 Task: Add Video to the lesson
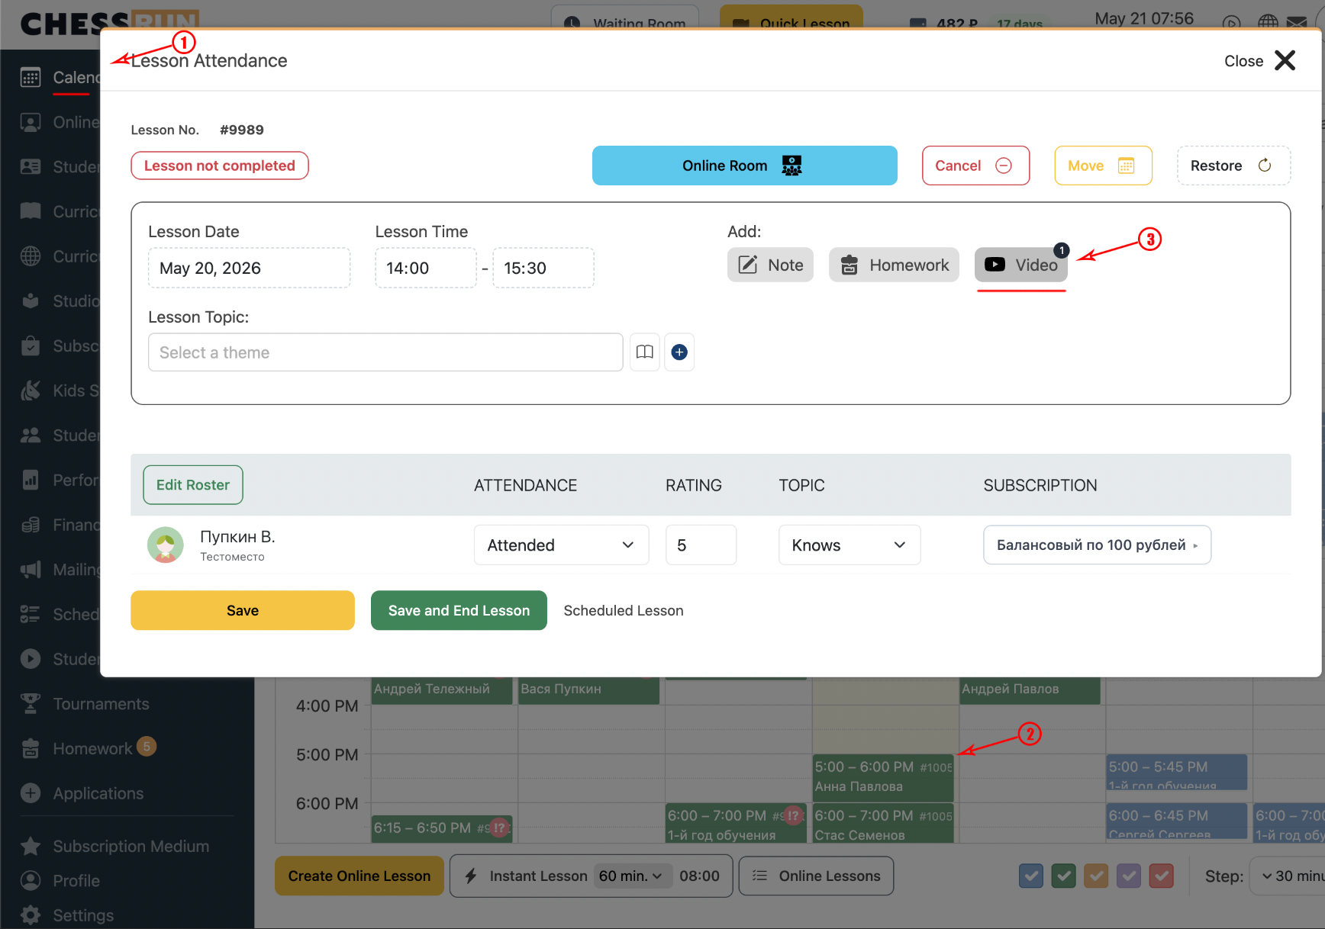[x=1021, y=265]
